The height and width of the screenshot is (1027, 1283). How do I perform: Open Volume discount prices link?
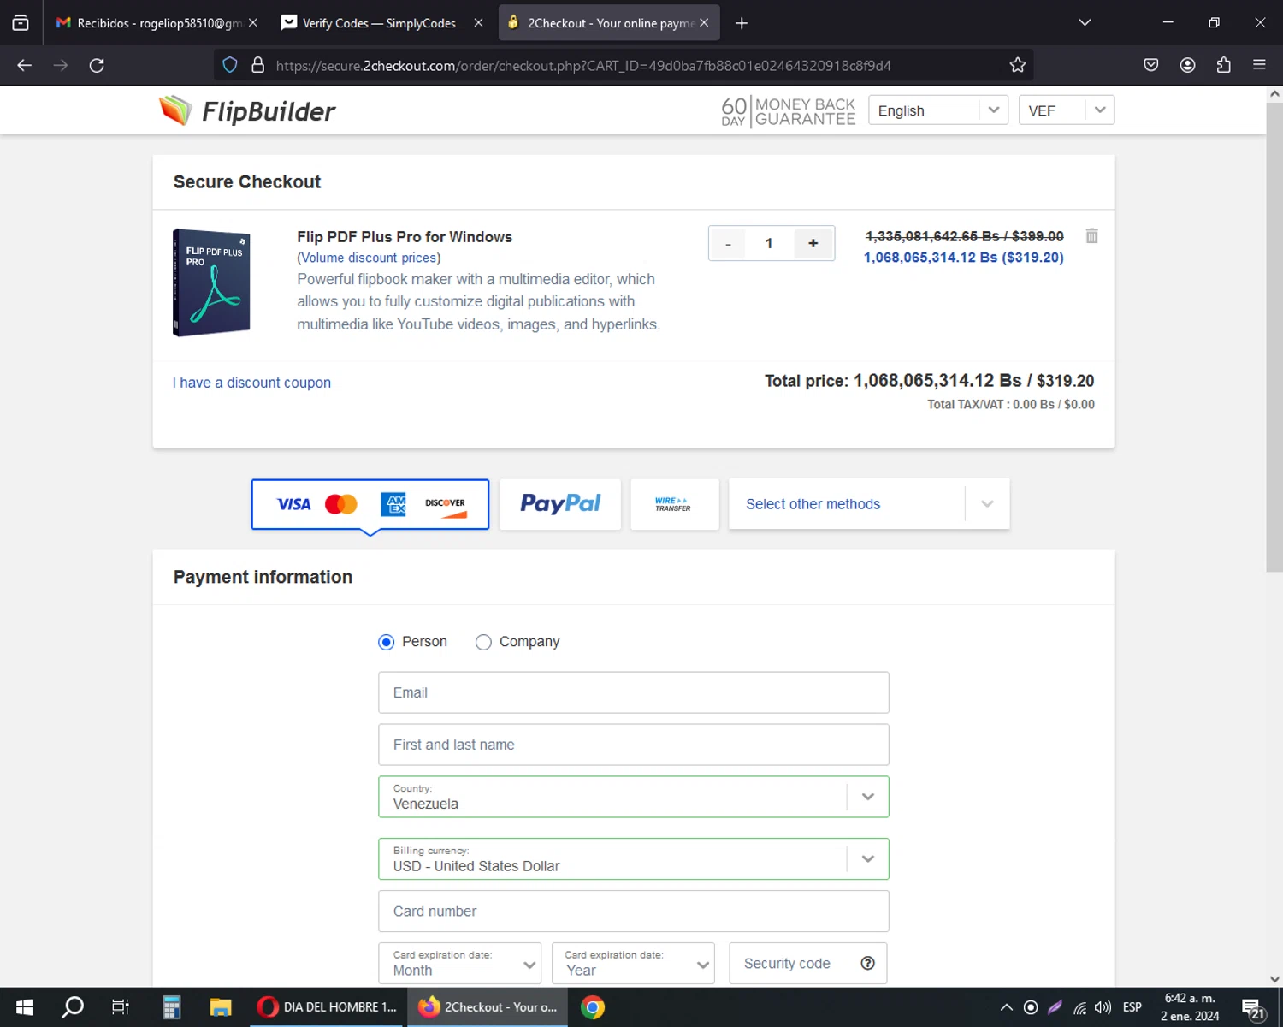tap(369, 258)
